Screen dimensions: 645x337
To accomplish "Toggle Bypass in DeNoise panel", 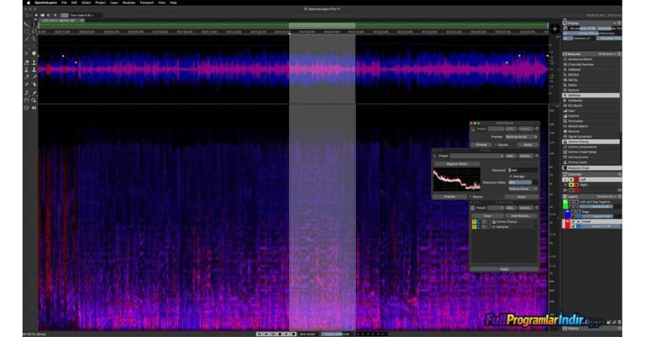I will point(471,197).
